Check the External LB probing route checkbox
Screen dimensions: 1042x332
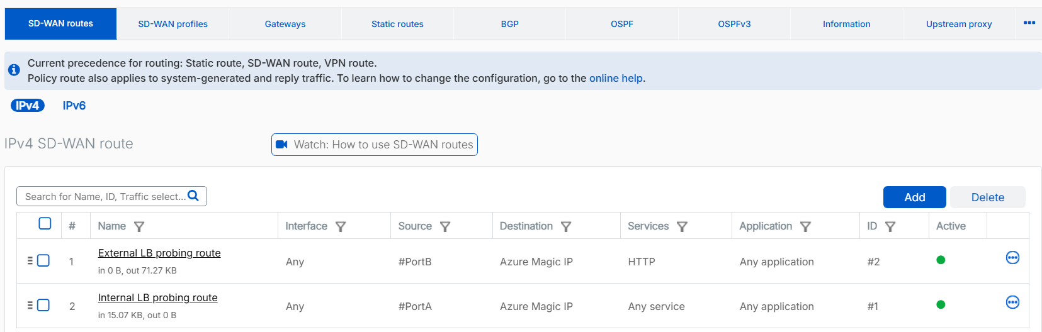pos(43,260)
